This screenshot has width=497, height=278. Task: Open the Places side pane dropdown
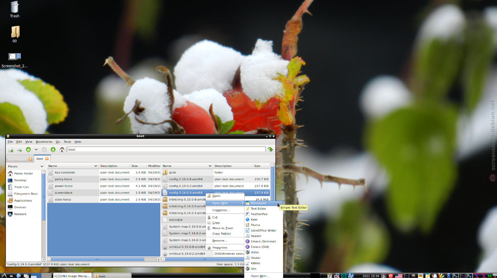42,166
